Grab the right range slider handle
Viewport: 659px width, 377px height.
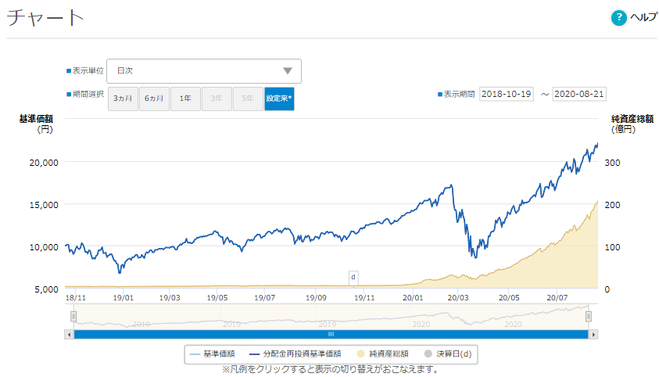589,316
